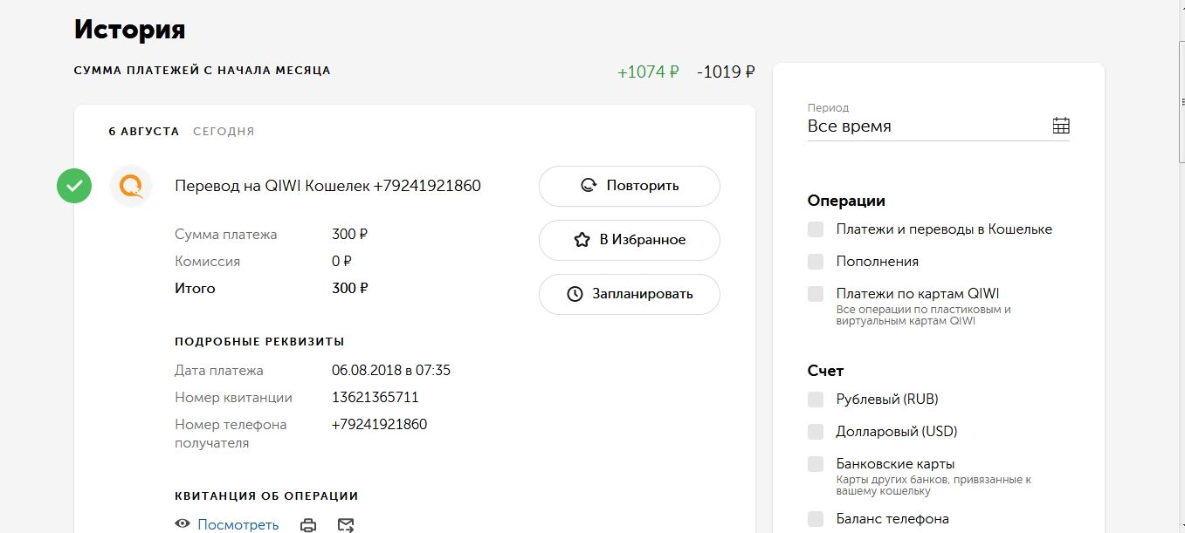Toggle Платежи по картам QIWI checkbox
The width and height of the screenshot is (1185, 533).
click(816, 294)
